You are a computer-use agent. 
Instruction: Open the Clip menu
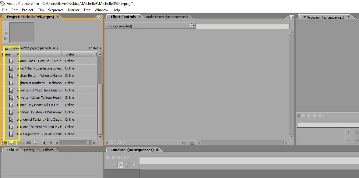point(40,10)
